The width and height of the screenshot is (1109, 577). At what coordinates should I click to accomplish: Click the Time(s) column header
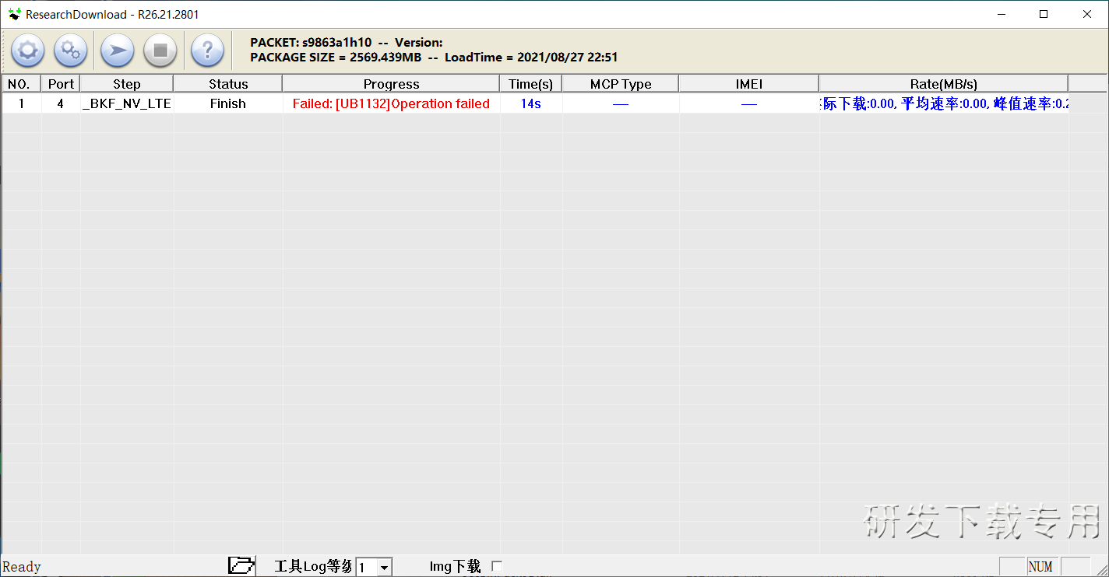(x=530, y=84)
